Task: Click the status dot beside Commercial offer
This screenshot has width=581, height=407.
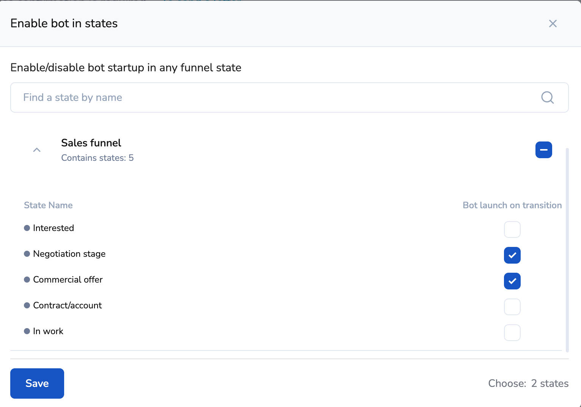Action: 27,280
